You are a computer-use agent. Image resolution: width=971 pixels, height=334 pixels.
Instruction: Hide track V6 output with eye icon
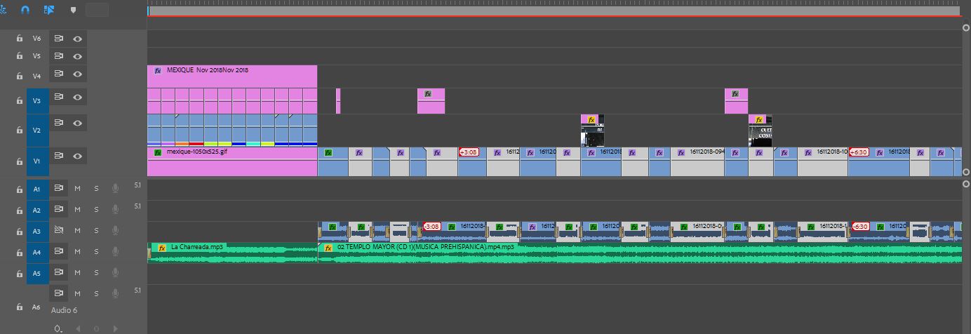(x=77, y=39)
